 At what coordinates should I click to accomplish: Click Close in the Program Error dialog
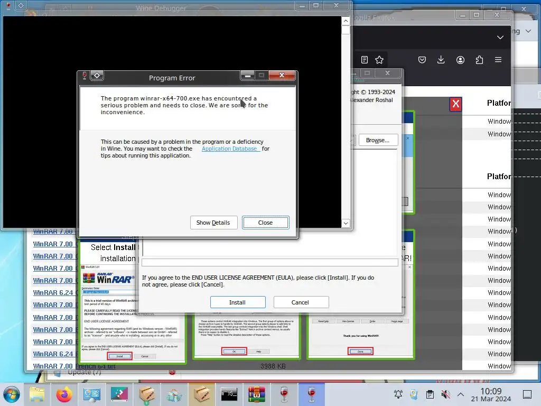(x=265, y=223)
